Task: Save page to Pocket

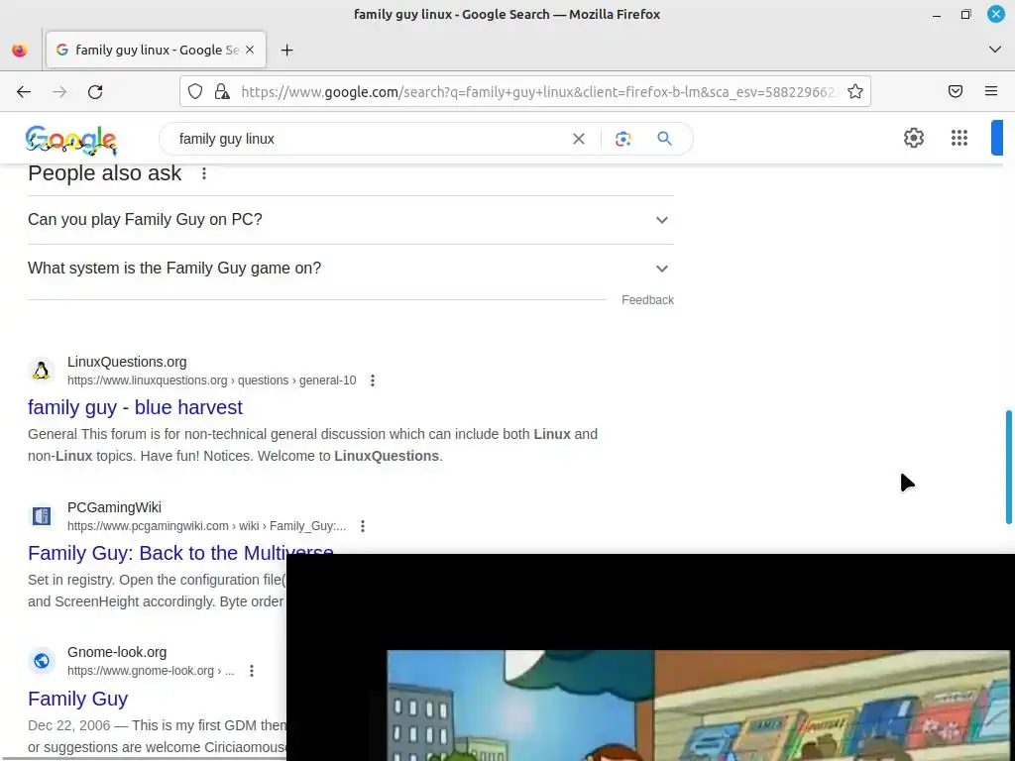Action: click(x=956, y=91)
